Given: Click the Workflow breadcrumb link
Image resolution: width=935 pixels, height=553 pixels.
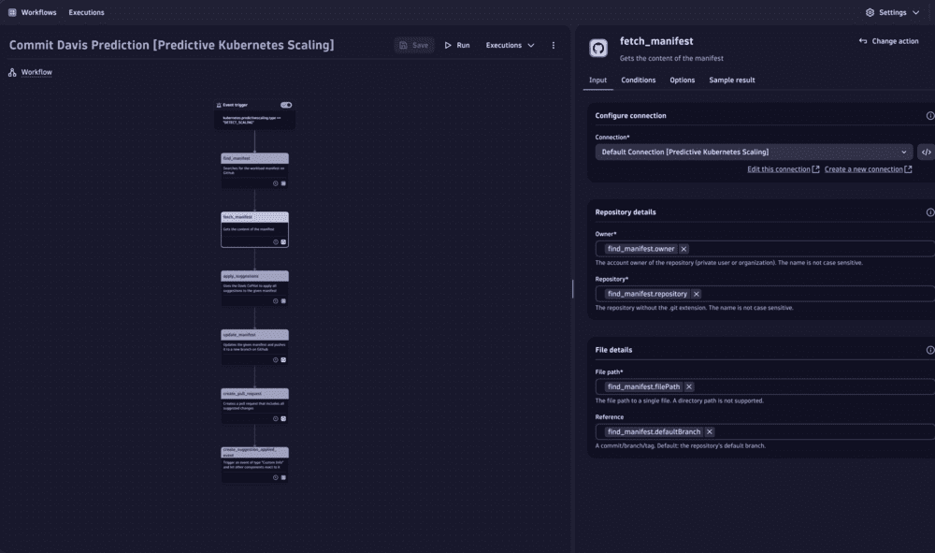Looking at the screenshot, I should coord(36,72).
